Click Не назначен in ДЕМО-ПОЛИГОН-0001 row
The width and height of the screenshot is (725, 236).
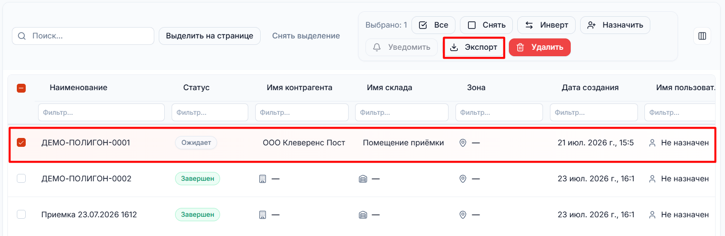pyautogui.click(x=685, y=143)
